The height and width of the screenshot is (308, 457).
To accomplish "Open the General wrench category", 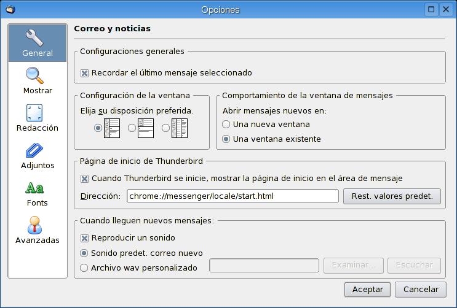I will (x=38, y=43).
